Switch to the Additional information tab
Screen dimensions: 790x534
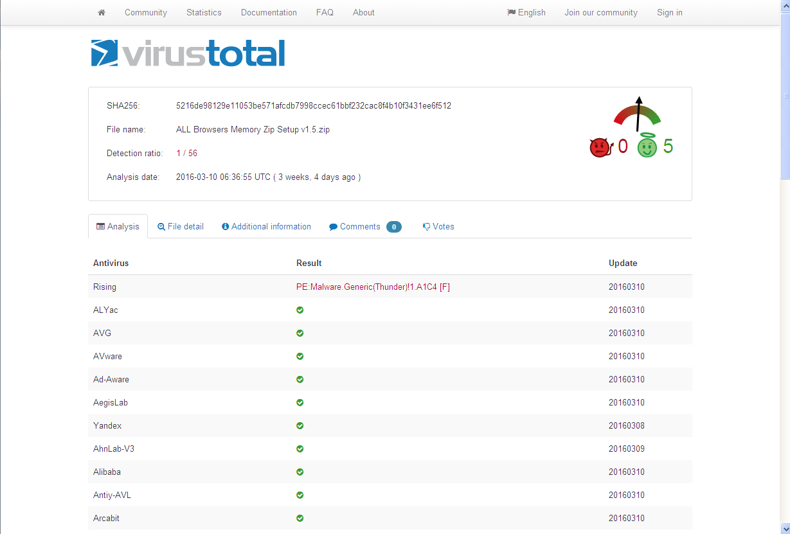coord(266,226)
